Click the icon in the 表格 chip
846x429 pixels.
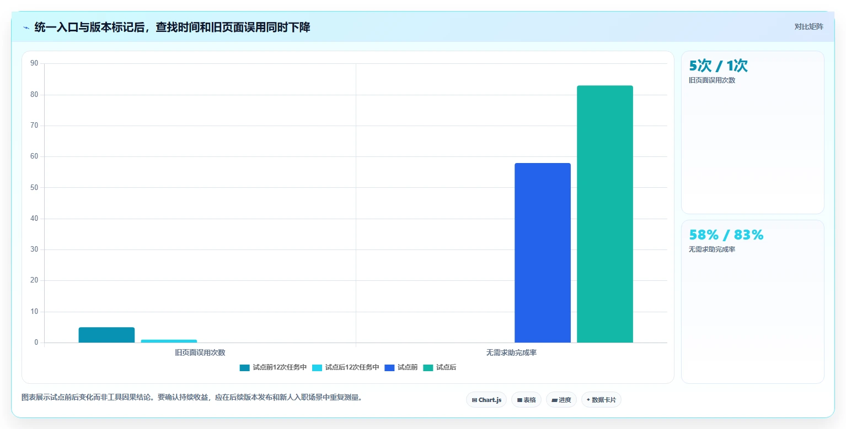[520, 400]
